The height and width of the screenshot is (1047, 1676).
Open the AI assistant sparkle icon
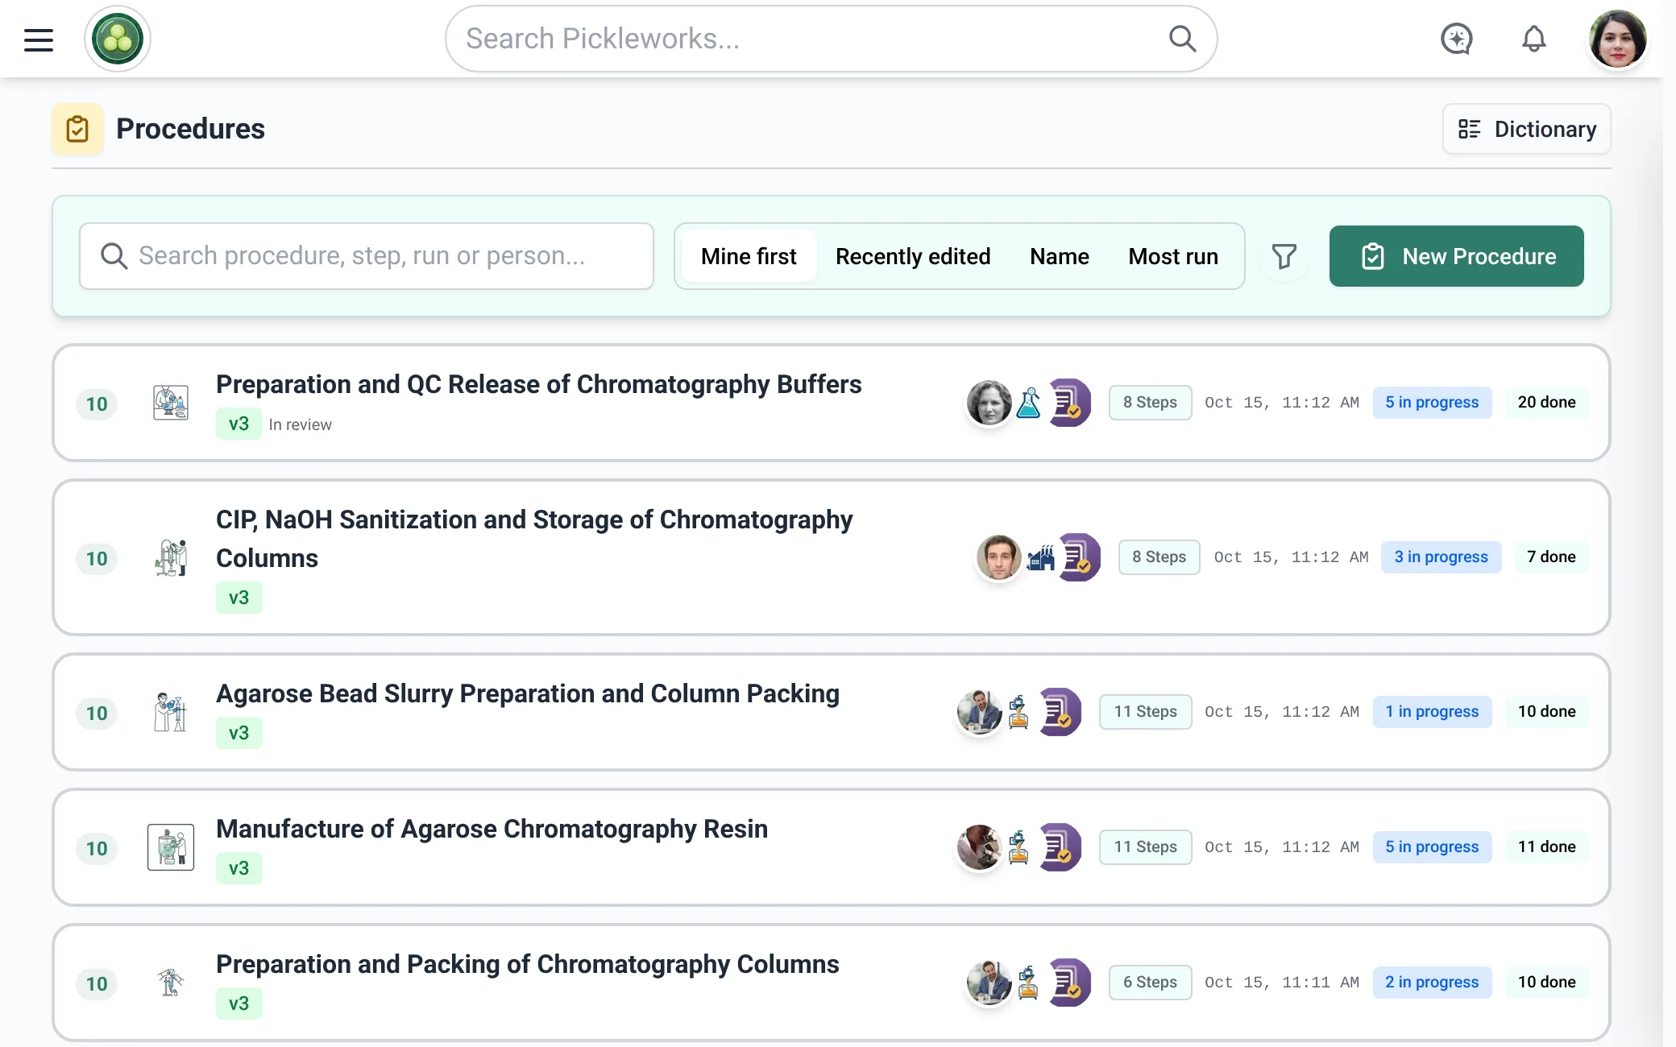tap(1456, 39)
